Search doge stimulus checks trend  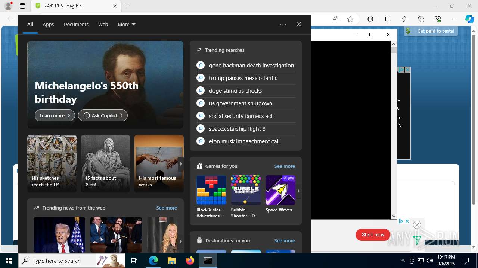246,90
